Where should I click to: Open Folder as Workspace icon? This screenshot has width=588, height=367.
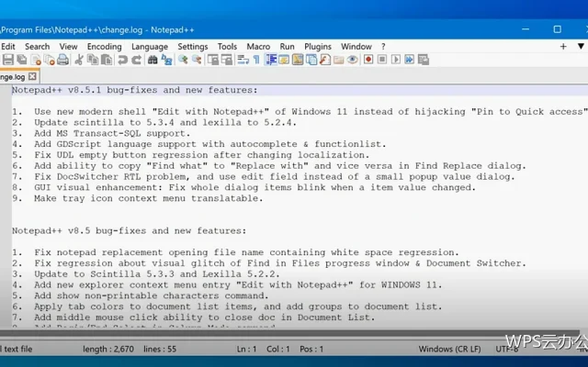tap(339, 60)
